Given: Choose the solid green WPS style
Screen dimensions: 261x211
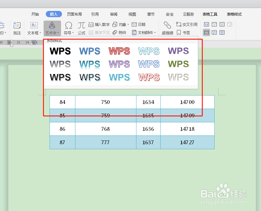Looking at the screenshot, I should (x=178, y=64).
